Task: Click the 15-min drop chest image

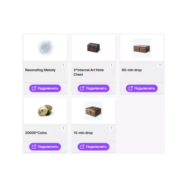Action: 93,111
